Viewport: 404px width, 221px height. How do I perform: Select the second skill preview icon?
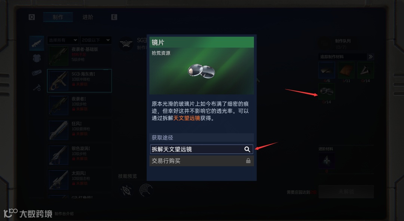(x=146, y=190)
